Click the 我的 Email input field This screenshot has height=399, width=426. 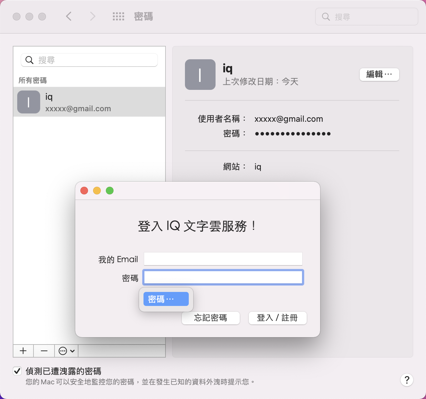[223, 259]
